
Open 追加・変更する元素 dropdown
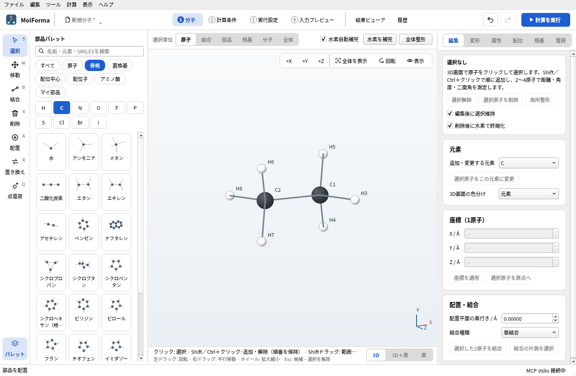click(529, 163)
